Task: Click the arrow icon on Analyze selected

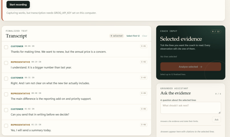Action: click(201, 67)
